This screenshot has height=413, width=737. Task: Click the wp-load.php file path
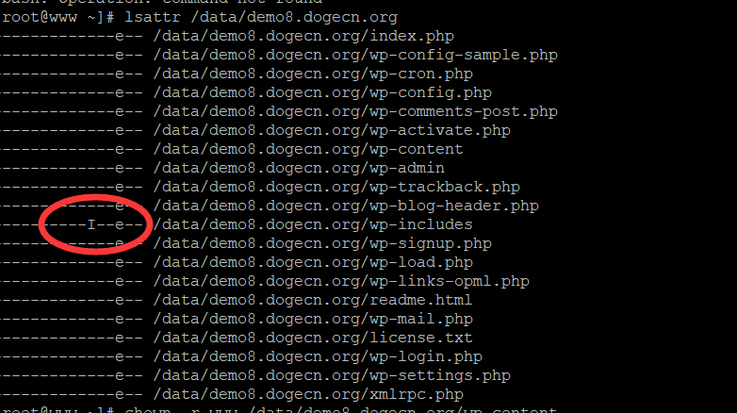click(x=312, y=263)
